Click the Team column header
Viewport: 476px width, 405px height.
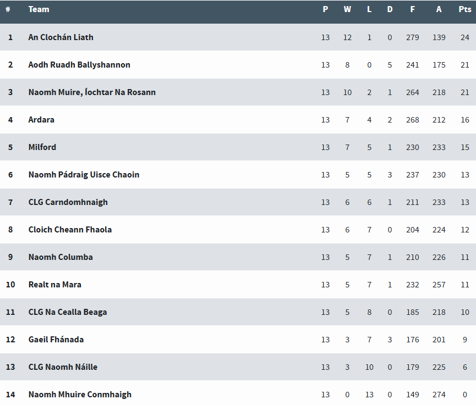click(x=39, y=9)
